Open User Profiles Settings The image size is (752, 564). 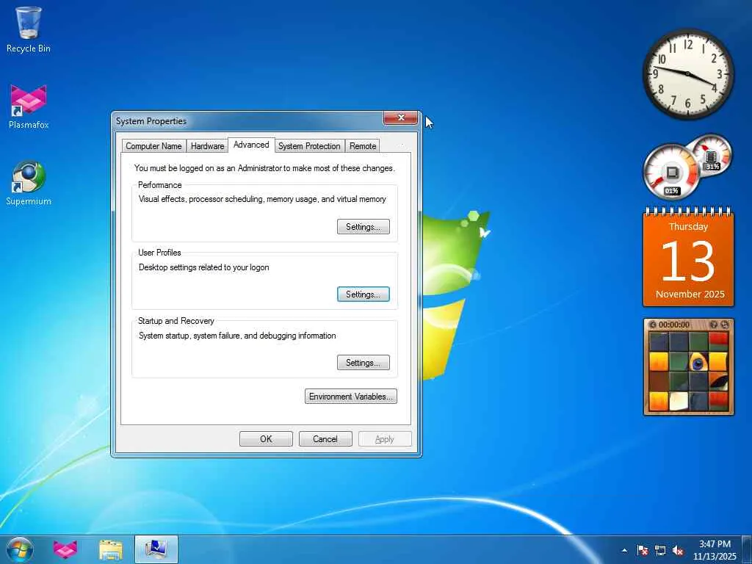(363, 294)
